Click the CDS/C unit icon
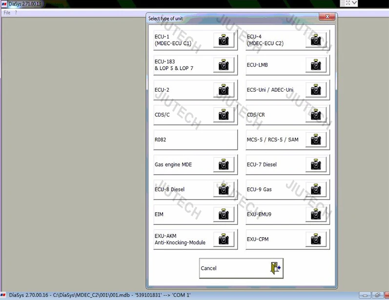This screenshot has width=389, height=300. [224, 115]
